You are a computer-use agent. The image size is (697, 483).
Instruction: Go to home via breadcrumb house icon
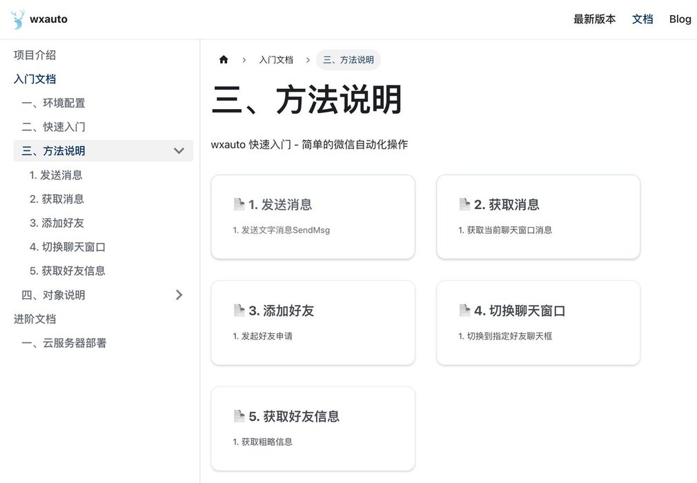224,60
